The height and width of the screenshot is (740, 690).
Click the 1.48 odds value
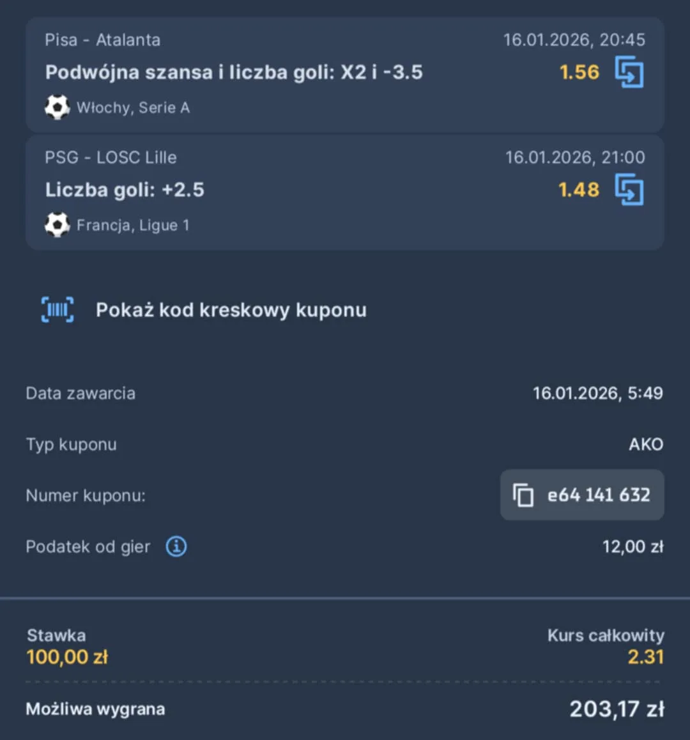coord(578,189)
